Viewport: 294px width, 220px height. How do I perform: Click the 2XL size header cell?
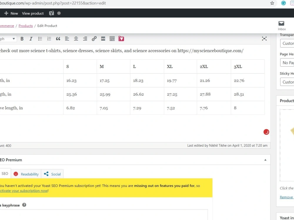[x=214, y=67]
